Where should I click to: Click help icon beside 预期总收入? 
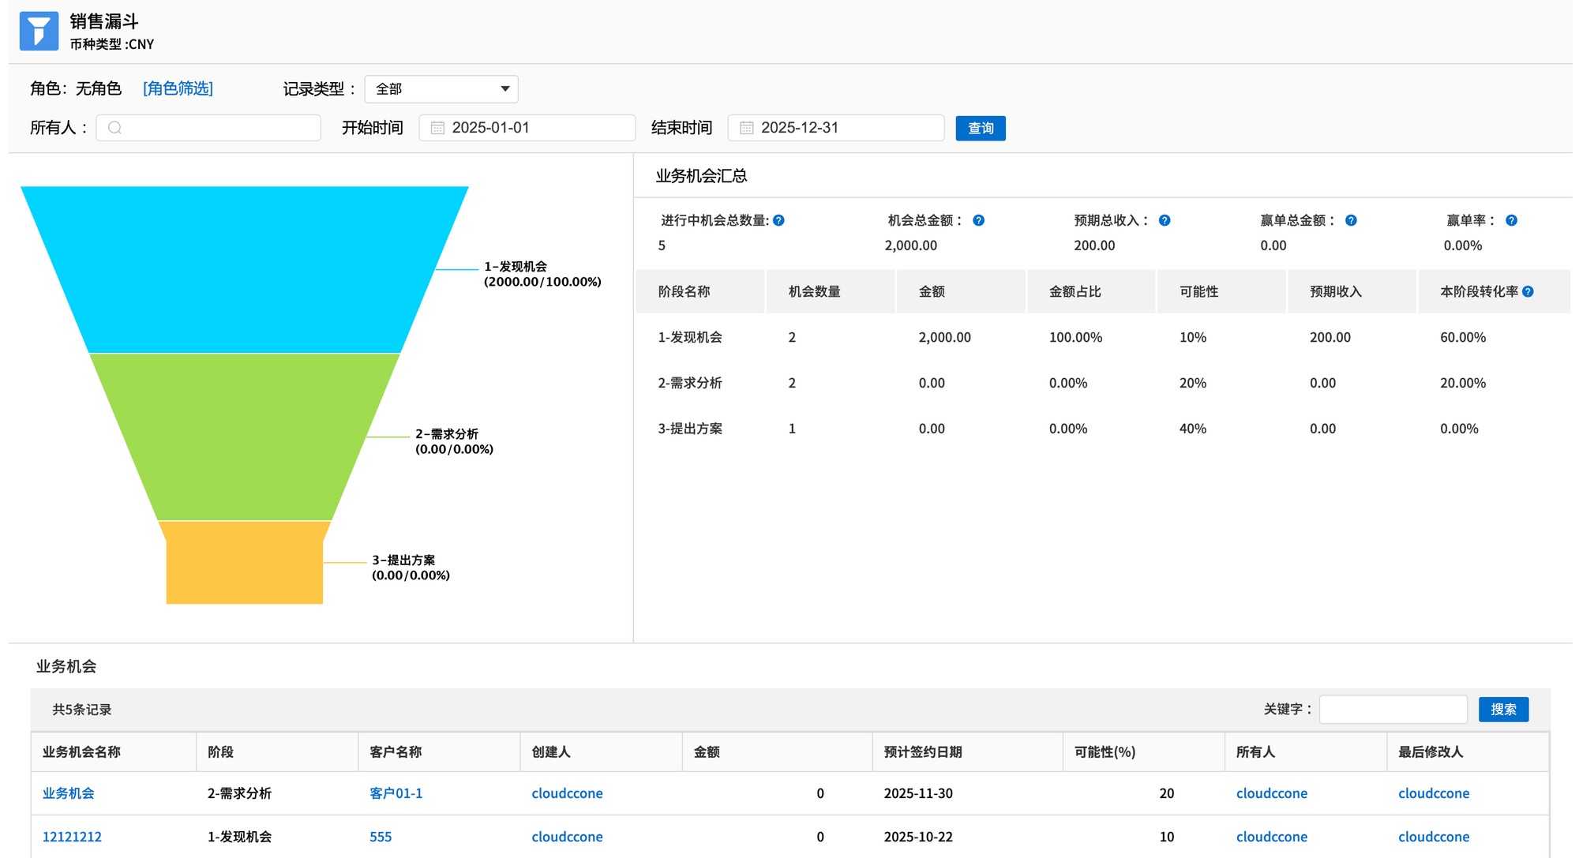click(x=1165, y=220)
